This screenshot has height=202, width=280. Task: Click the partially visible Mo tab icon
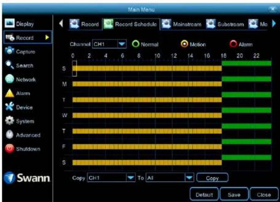[x=253, y=24]
